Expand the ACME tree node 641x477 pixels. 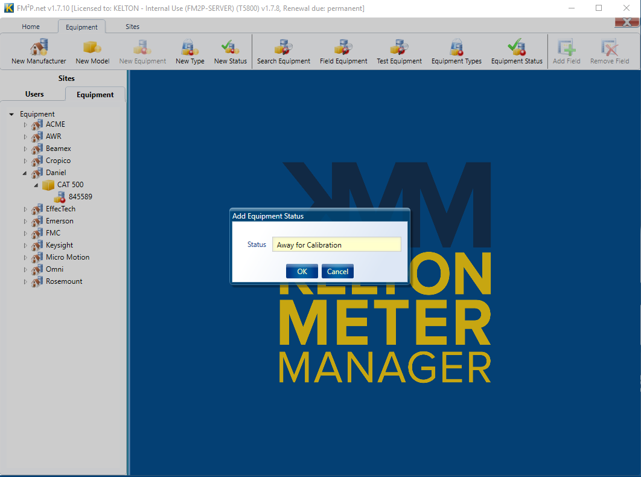tap(25, 125)
